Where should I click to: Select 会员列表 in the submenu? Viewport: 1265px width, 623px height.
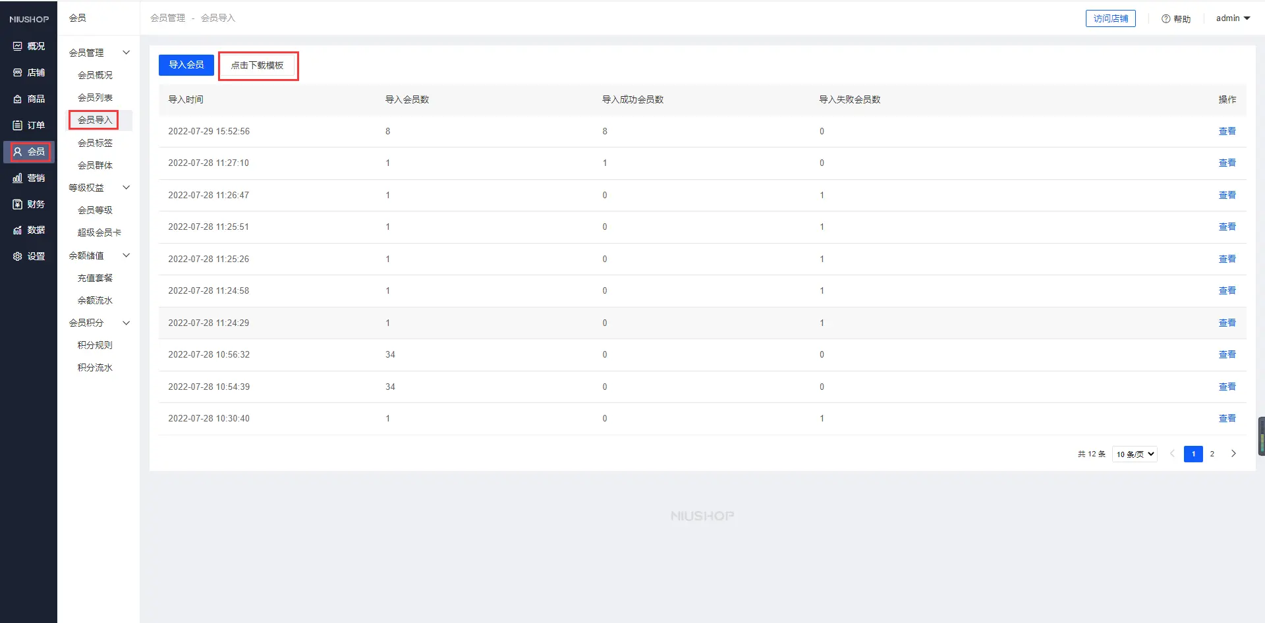pos(95,97)
